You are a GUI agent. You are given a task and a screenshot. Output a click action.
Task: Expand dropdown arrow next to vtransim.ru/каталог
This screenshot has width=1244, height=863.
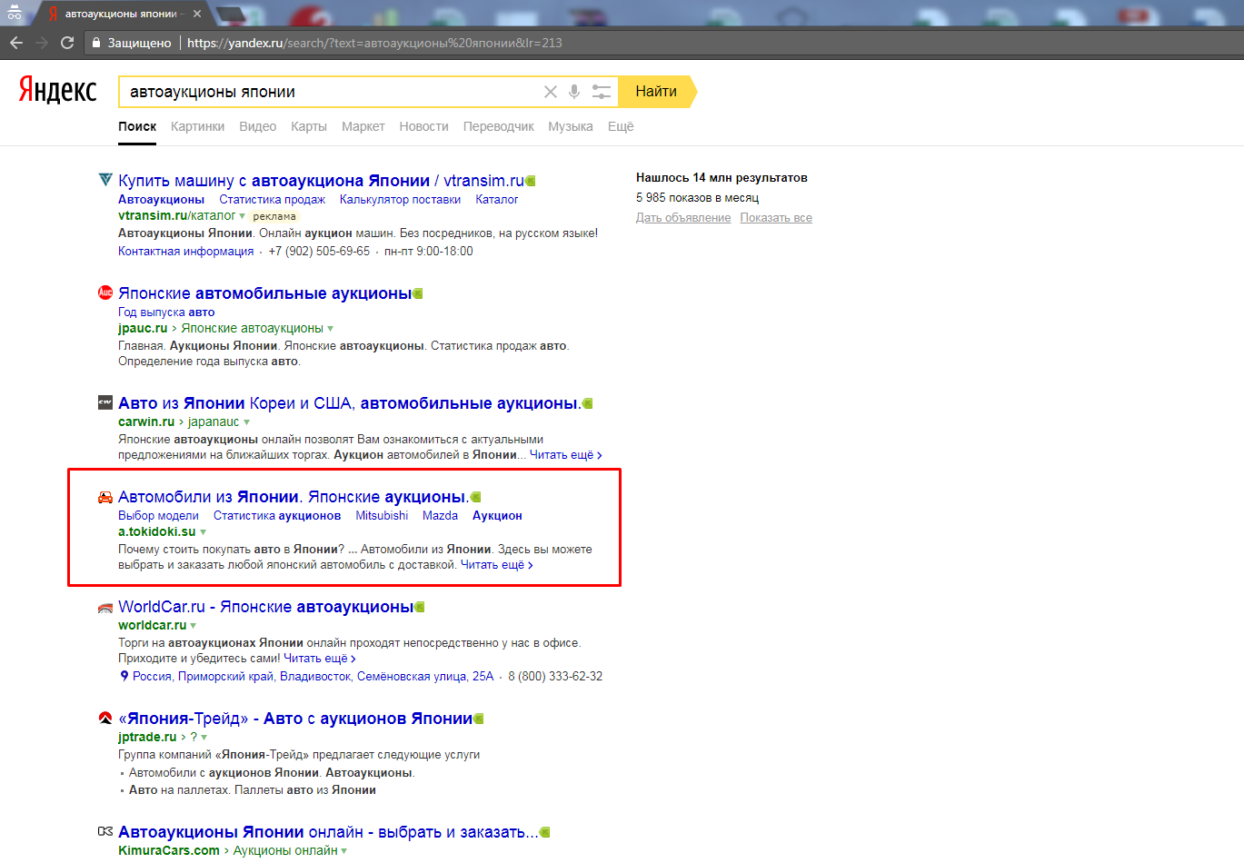click(x=242, y=216)
